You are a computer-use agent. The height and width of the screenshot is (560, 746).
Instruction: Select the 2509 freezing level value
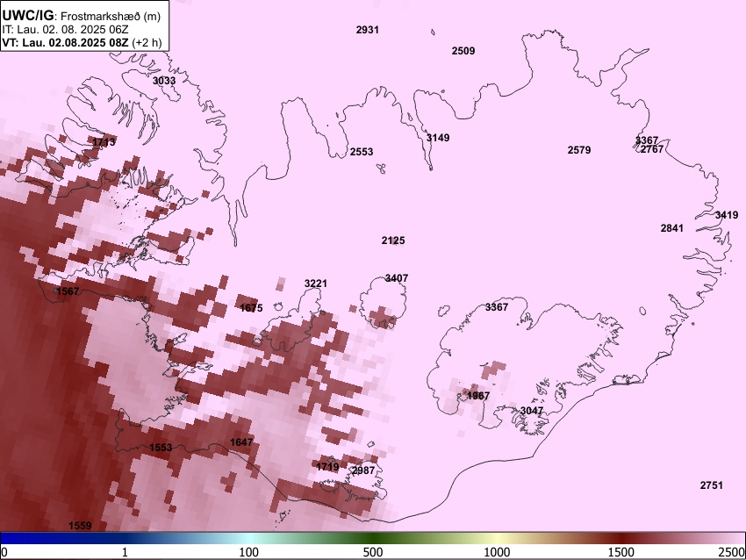click(x=463, y=51)
